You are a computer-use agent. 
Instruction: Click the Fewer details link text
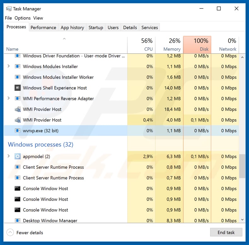(30, 233)
